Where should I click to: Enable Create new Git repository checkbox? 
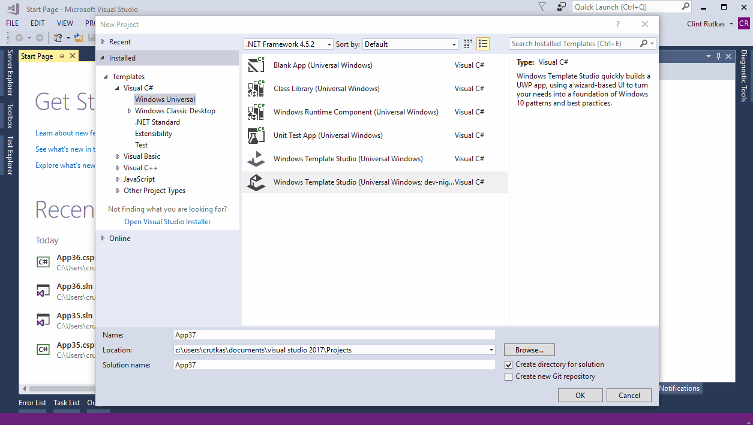point(509,376)
